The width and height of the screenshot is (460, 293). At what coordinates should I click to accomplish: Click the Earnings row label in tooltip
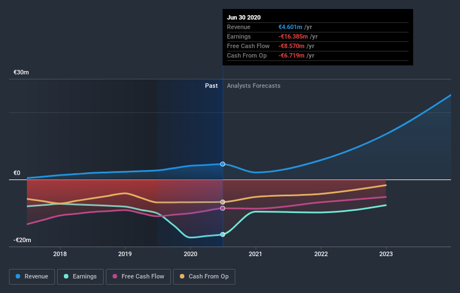(x=239, y=36)
